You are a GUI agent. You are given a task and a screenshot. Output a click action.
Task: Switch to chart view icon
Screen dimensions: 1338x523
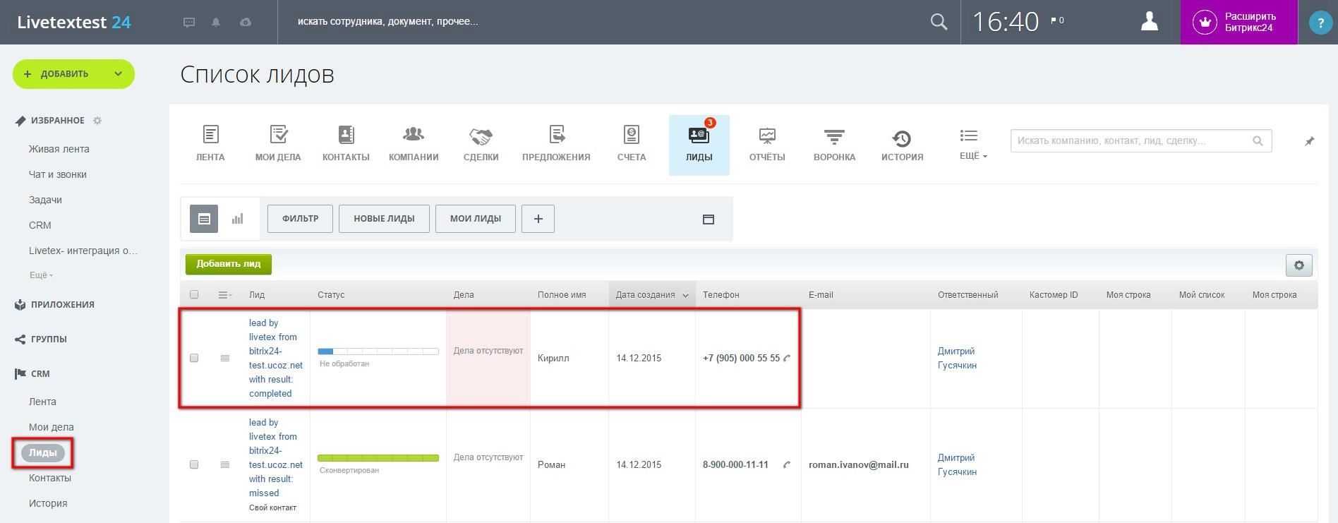(237, 219)
